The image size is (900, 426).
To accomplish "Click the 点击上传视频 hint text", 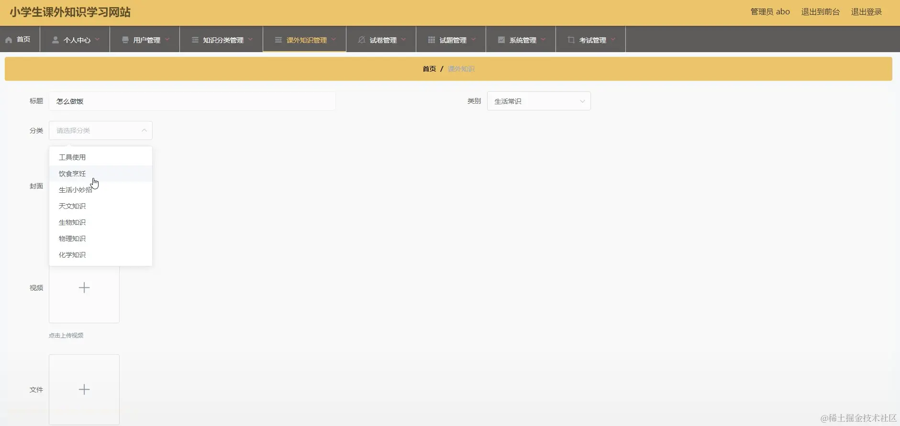I will pyautogui.click(x=66, y=335).
